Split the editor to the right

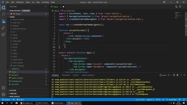tap(180, 7)
